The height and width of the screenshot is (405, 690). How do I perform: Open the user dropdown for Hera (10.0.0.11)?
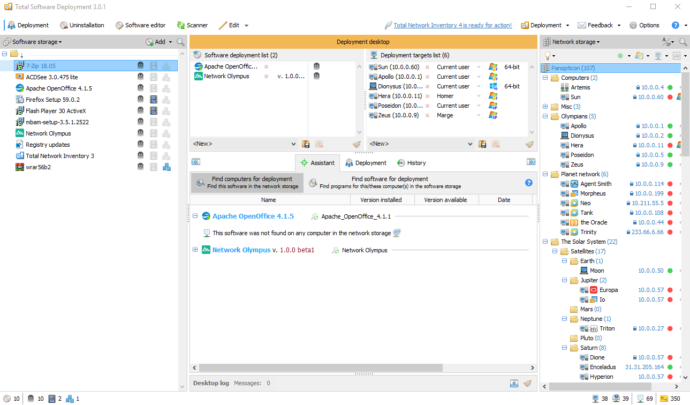(x=479, y=96)
